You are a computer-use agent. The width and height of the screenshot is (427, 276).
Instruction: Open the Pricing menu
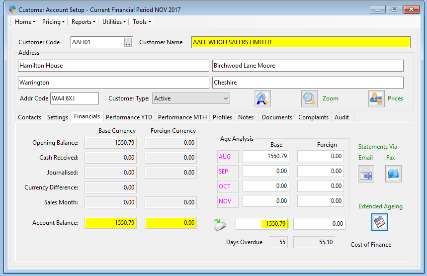53,22
